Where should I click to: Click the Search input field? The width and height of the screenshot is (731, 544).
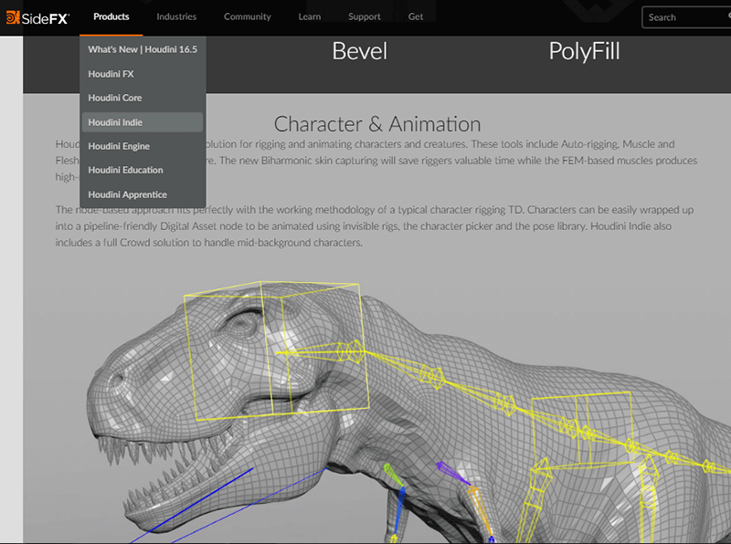pos(686,17)
